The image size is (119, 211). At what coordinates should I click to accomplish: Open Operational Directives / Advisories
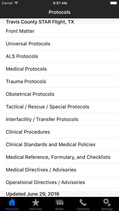[60, 182]
